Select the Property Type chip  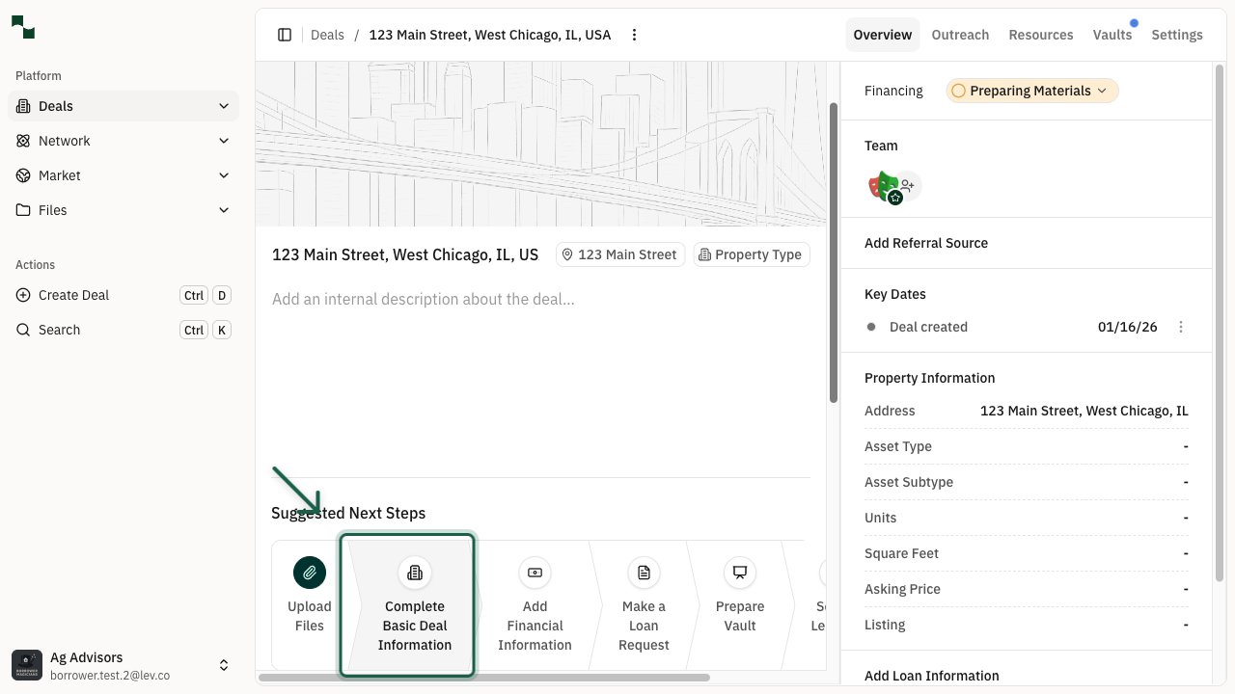tap(751, 254)
